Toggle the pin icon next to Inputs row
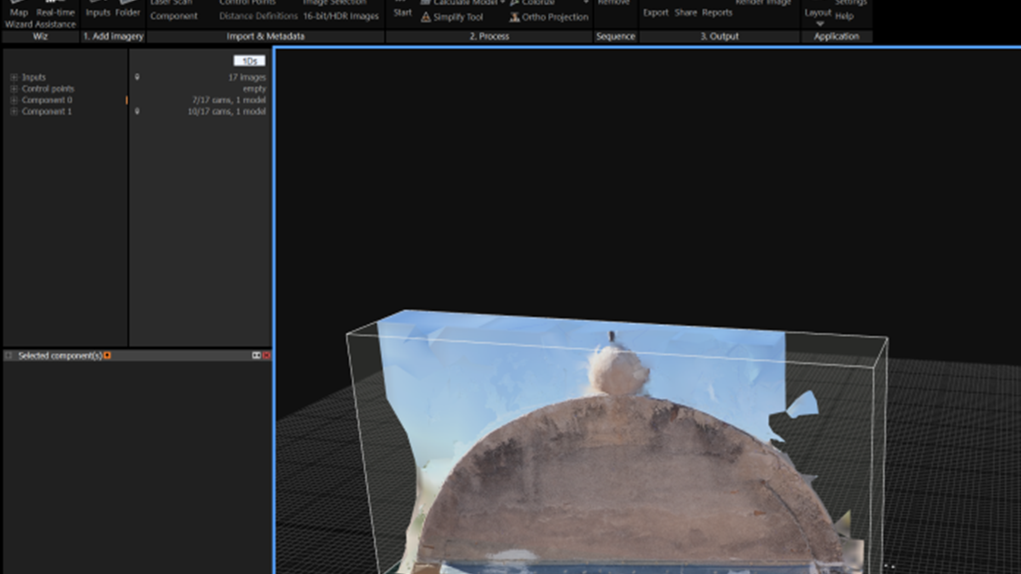This screenshot has height=574, width=1021. (136, 77)
